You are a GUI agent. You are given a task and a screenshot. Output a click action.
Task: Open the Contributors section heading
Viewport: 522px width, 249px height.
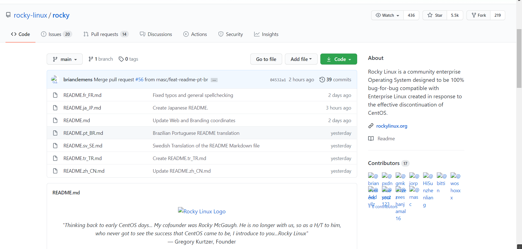click(x=384, y=163)
